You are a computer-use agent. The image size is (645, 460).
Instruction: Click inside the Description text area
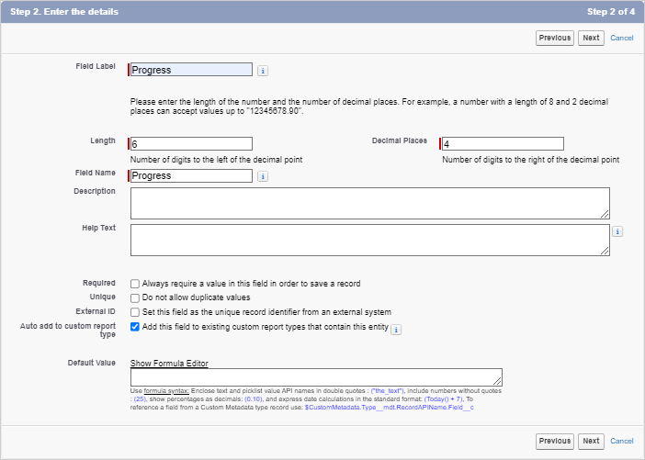point(370,203)
